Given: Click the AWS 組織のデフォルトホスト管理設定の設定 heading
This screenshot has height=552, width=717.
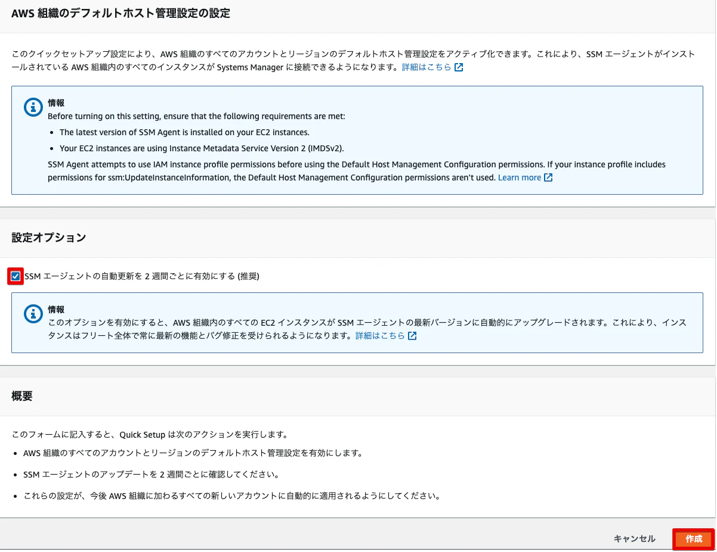Looking at the screenshot, I should click(x=120, y=13).
